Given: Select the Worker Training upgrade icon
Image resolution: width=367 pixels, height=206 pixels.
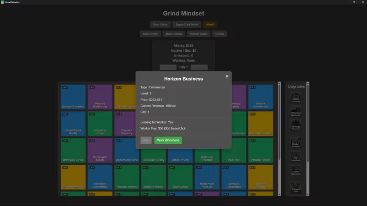Looking at the screenshot, I should (x=295, y=98).
